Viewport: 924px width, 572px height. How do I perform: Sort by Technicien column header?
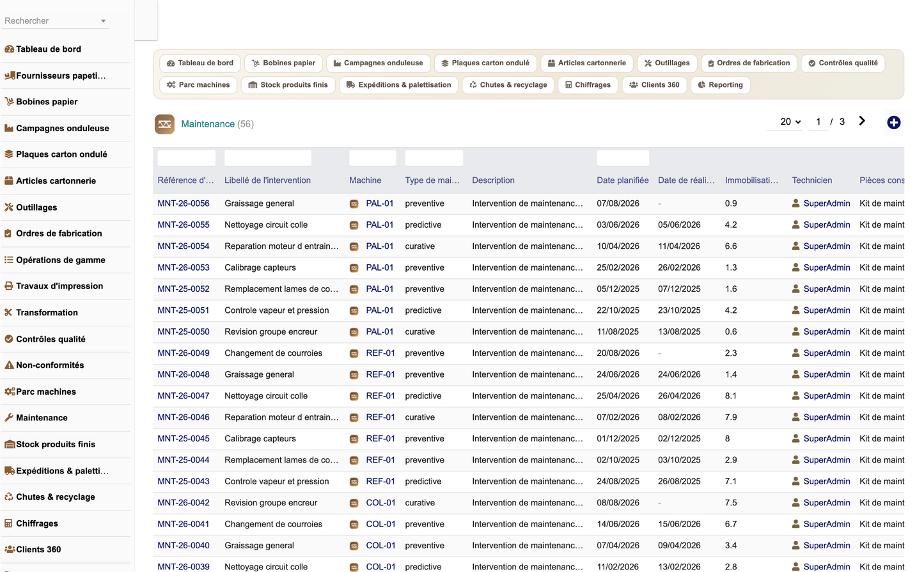[812, 180]
